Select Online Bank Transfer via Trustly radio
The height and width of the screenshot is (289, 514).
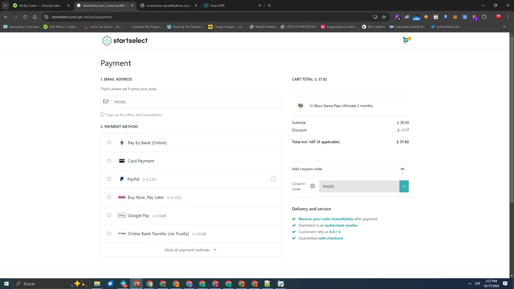pos(109,233)
